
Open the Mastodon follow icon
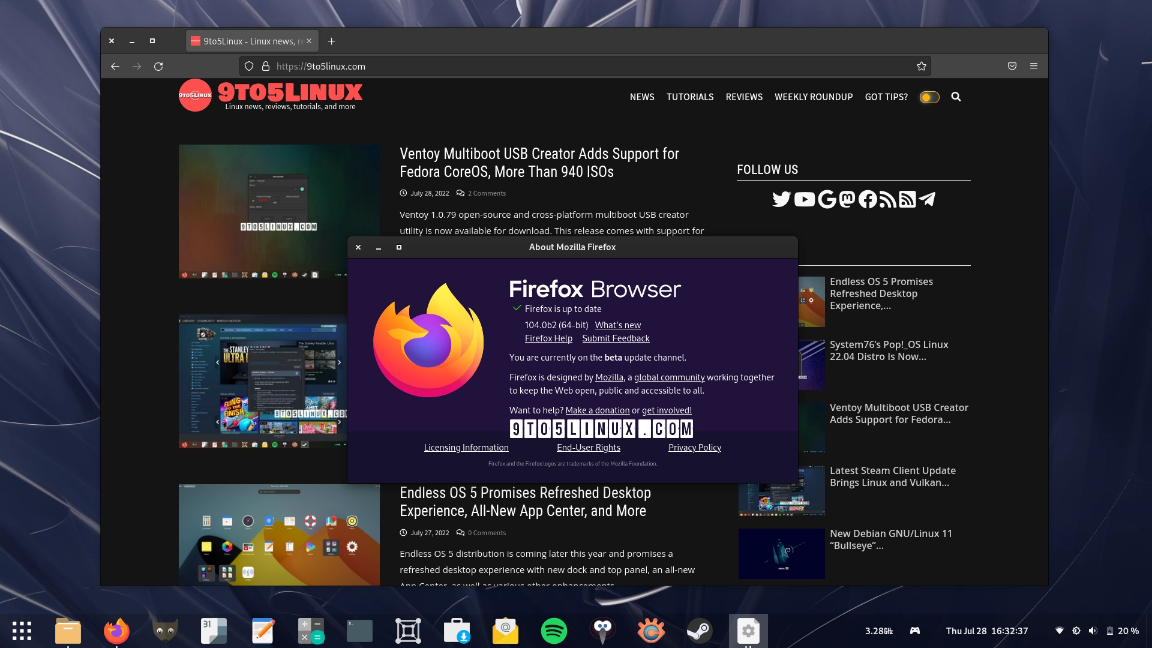(x=846, y=199)
